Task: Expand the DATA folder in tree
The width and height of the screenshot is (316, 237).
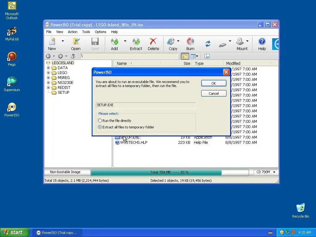Action: 48,68
